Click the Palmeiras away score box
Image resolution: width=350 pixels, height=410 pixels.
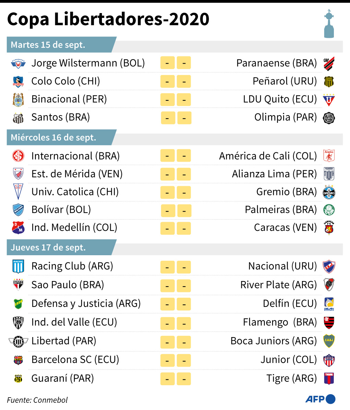184,211
